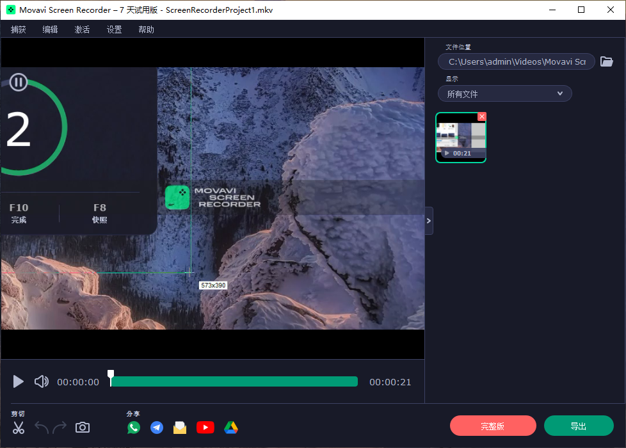Minimize the Movavi window
This screenshot has height=448, width=626.
(552, 10)
